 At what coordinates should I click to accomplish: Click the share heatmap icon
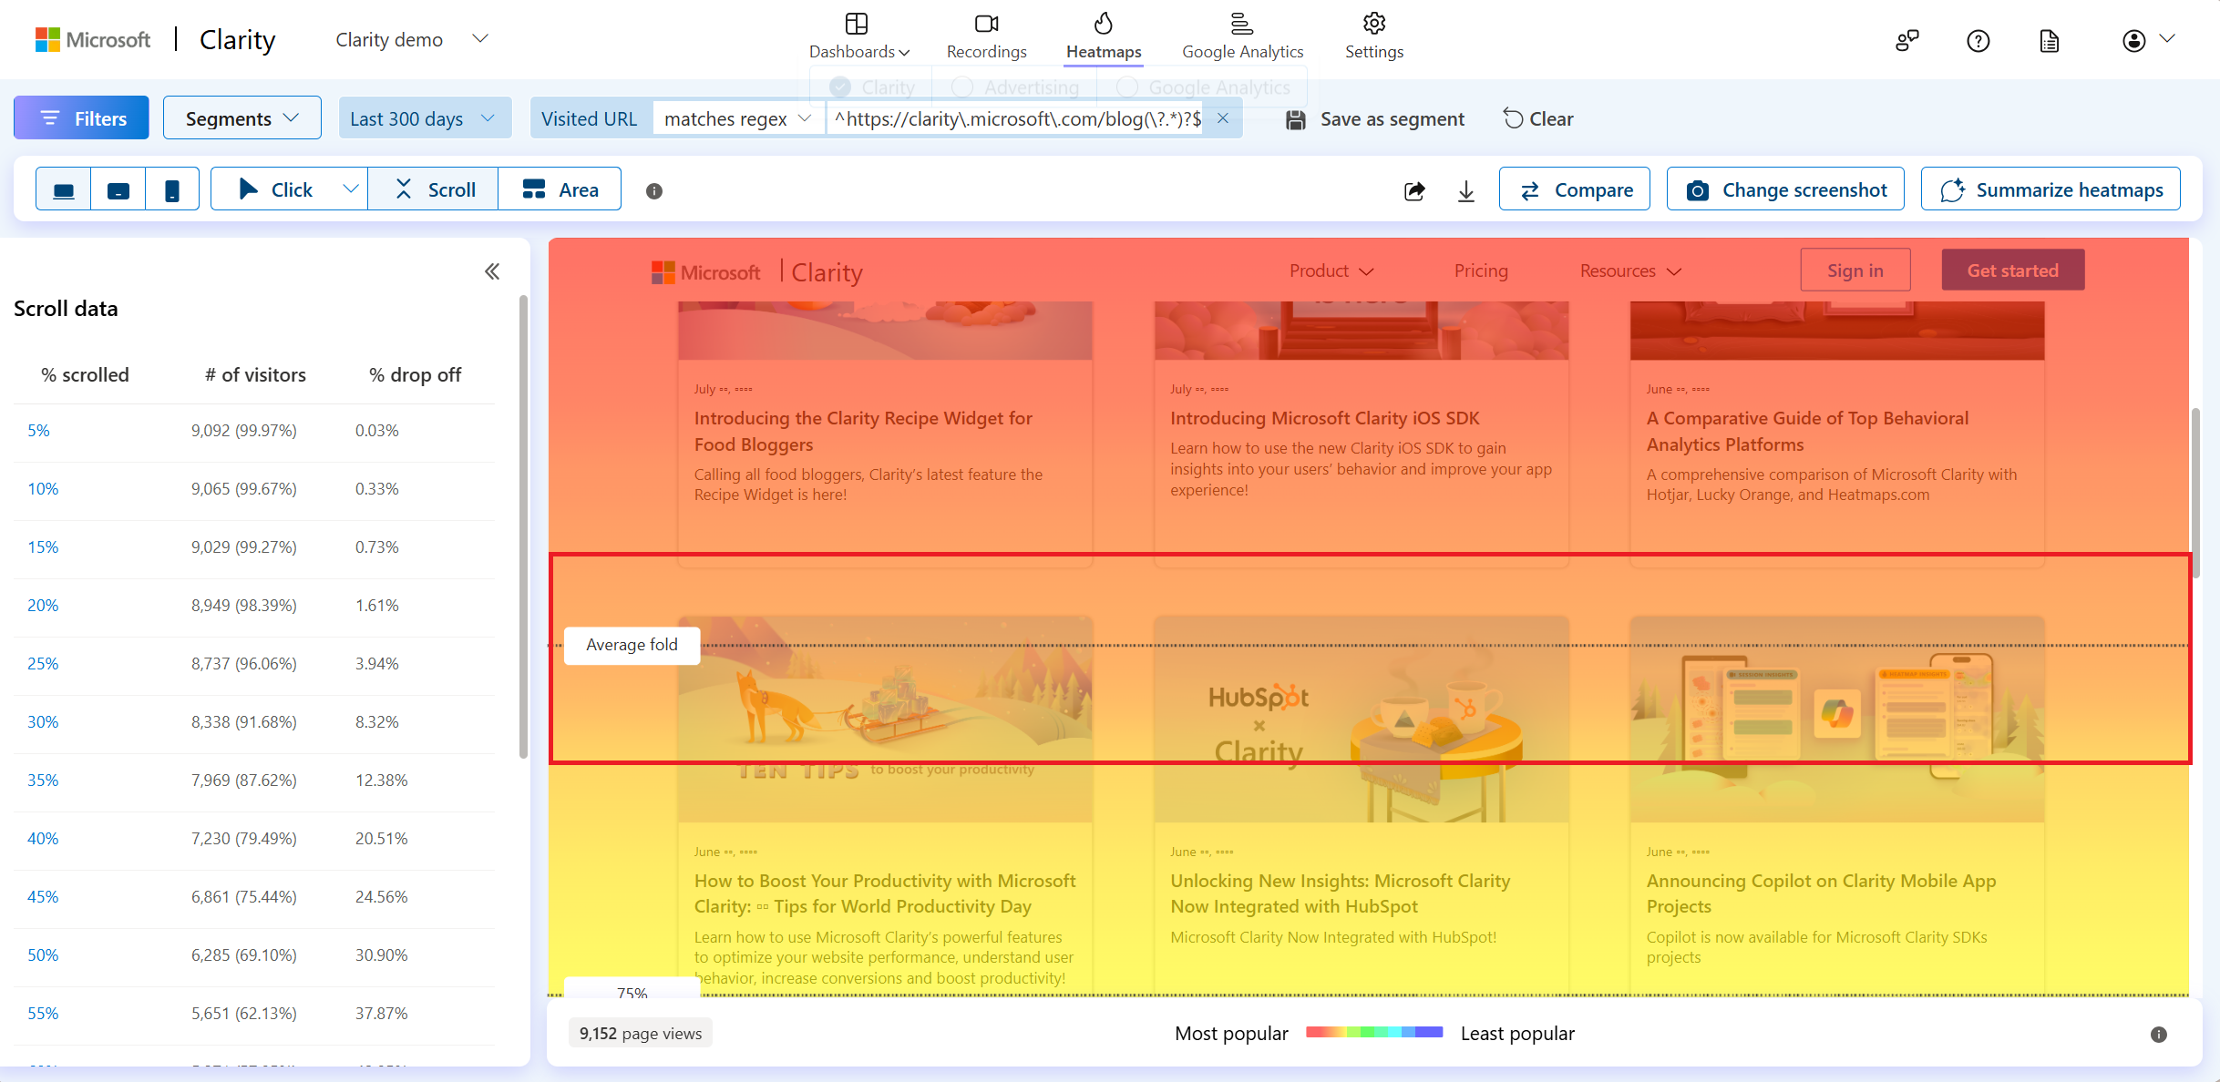tap(1414, 189)
